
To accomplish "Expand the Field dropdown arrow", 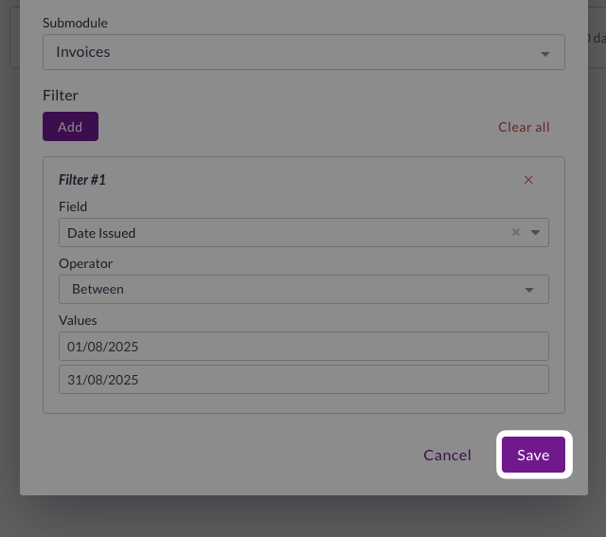I will (x=535, y=232).
